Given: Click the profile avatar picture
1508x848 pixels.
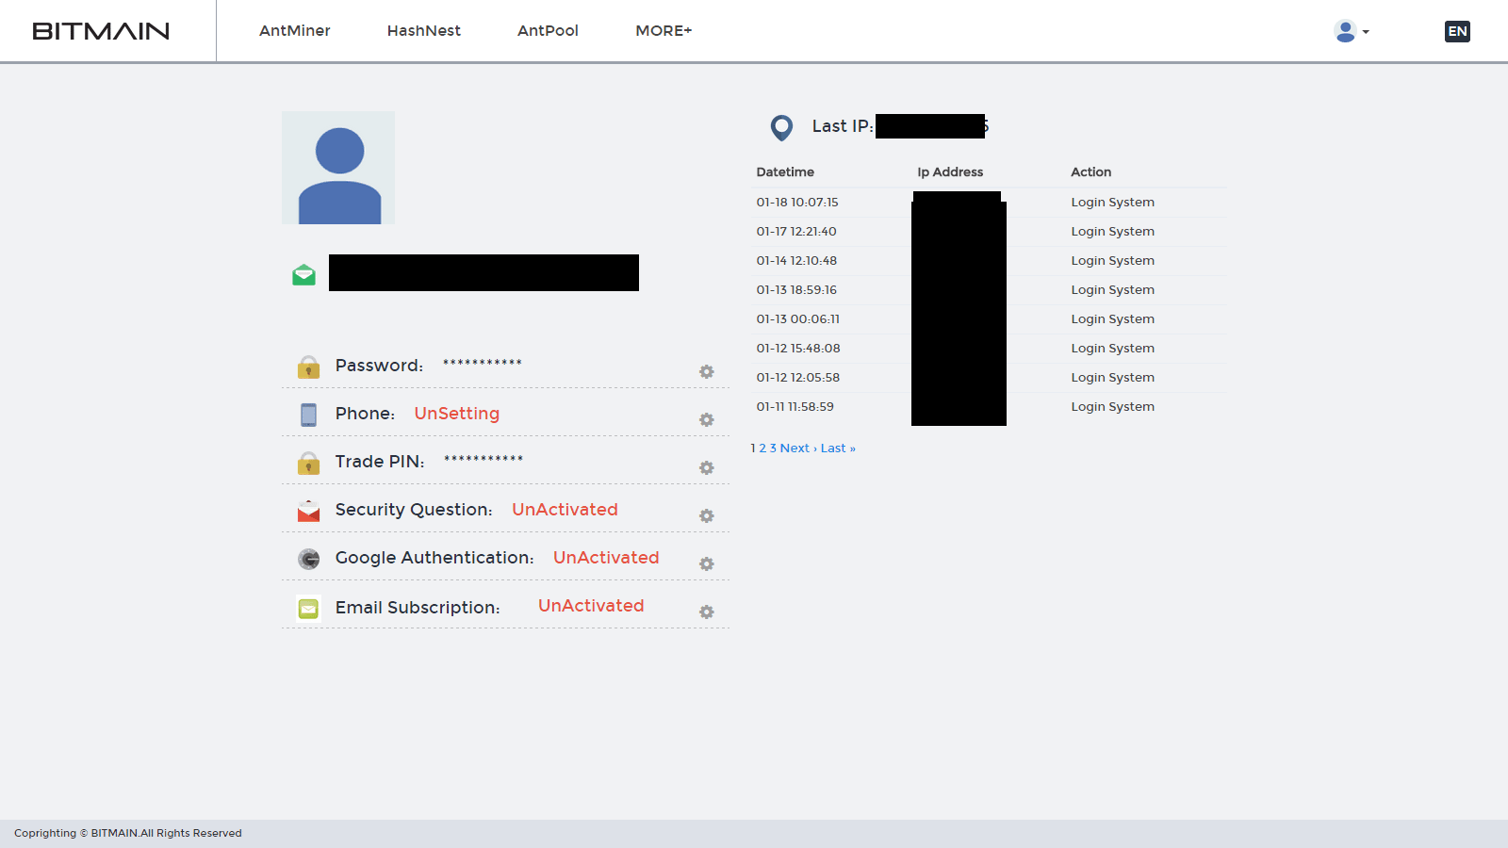Looking at the screenshot, I should 338,168.
